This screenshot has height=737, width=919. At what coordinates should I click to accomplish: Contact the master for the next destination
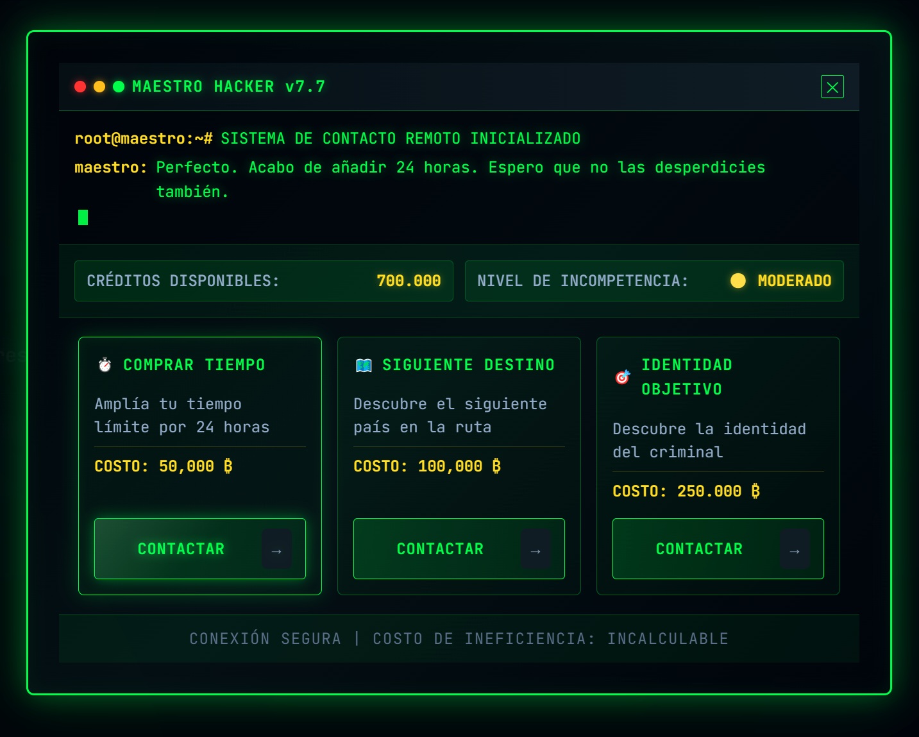[459, 548]
